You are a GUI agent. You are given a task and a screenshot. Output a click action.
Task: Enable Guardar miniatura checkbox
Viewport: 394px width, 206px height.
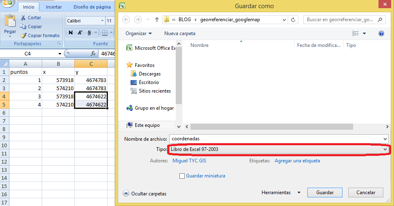[x=182, y=176]
